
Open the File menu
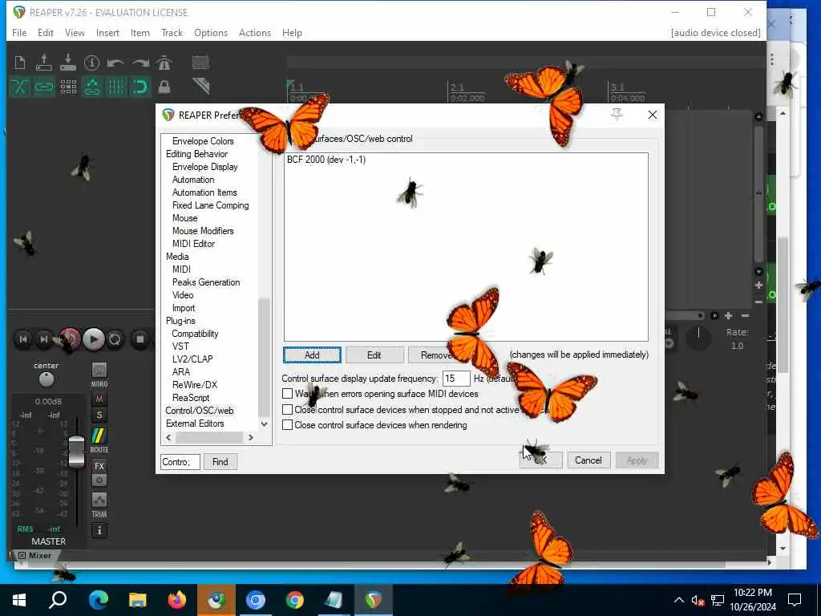(19, 32)
